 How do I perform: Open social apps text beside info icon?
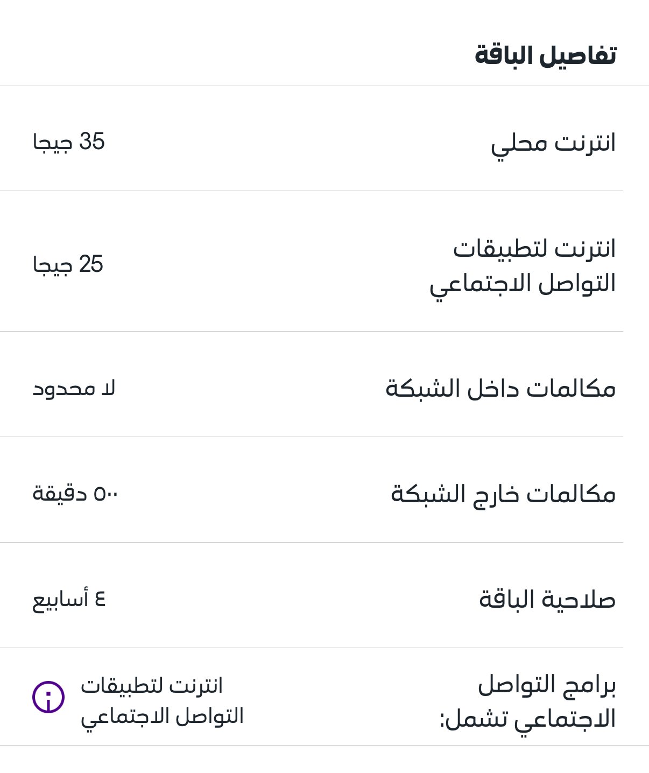click(162, 701)
